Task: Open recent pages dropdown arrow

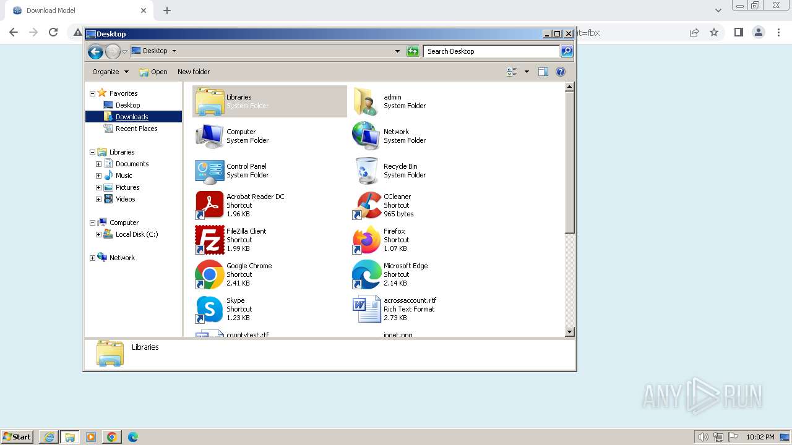Action: tap(124, 51)
